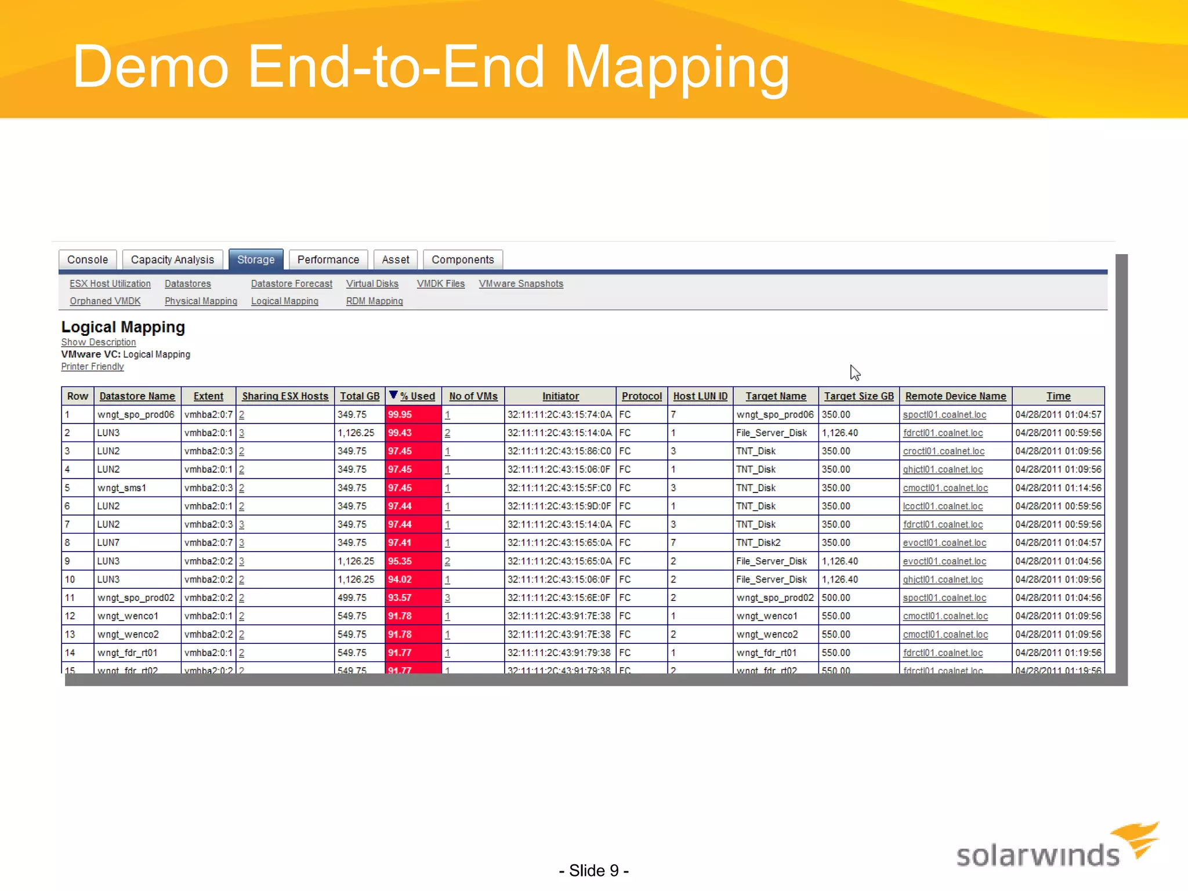Image resolution: width=1188 pixels, height=891 pixels.
Task: Click initiator 32:11:11:2C:43:15:74:0A
Action: [559, 415]
